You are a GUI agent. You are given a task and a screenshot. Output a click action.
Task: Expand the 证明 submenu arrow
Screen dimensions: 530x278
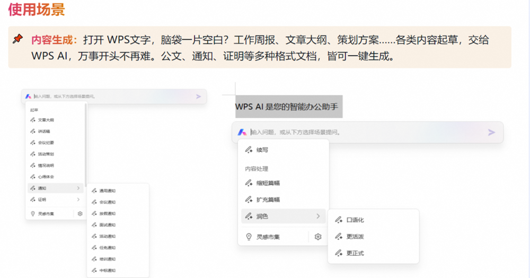[x=78, y=199]
